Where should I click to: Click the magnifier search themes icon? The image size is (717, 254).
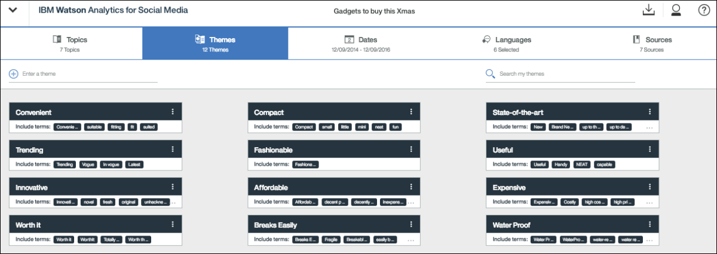(490, 74)
